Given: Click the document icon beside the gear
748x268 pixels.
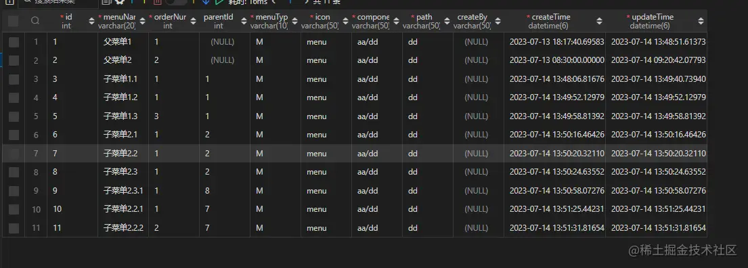Looking at the screenshot, I should (x=106, y=2).
